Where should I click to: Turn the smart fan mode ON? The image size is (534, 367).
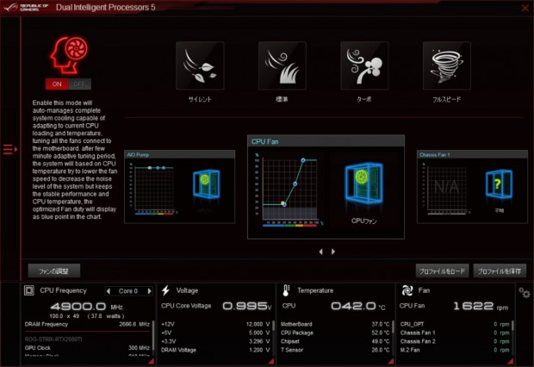coord(57,84)
